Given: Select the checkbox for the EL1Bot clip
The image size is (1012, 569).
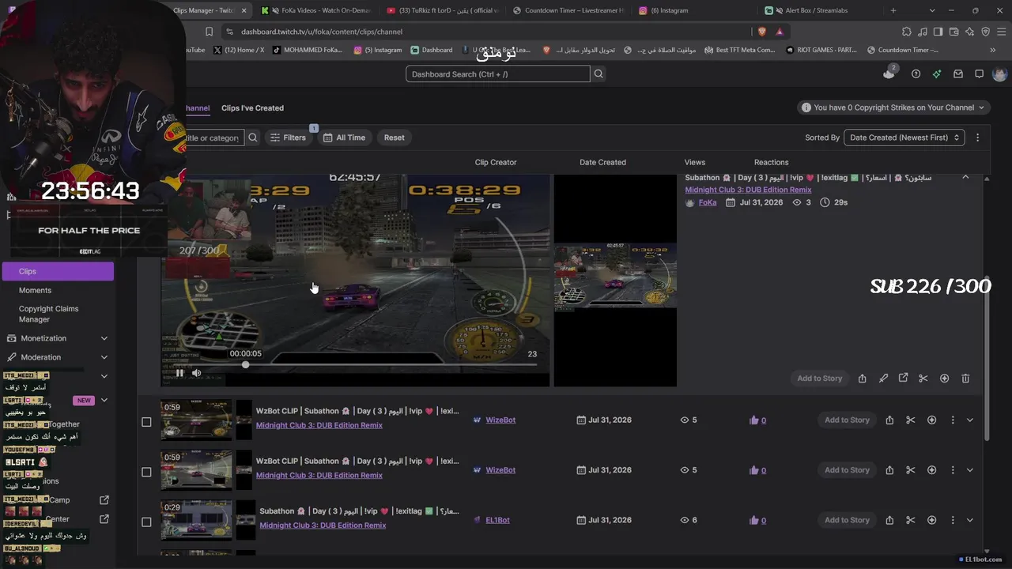Looking at the screenshot, I should point(146,522).
